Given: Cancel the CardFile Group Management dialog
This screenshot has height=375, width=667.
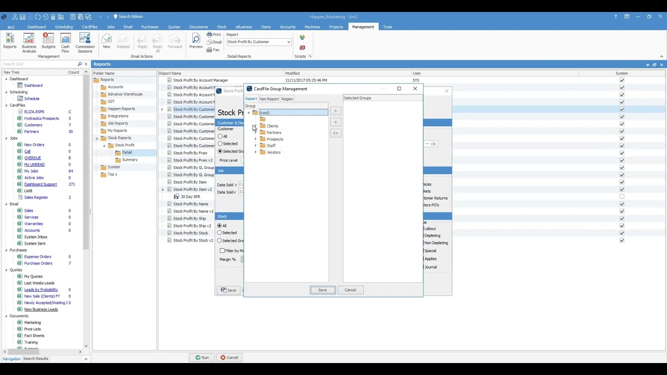Looking at the screenshot, I should pyautogui.click(x=350, y=290).
